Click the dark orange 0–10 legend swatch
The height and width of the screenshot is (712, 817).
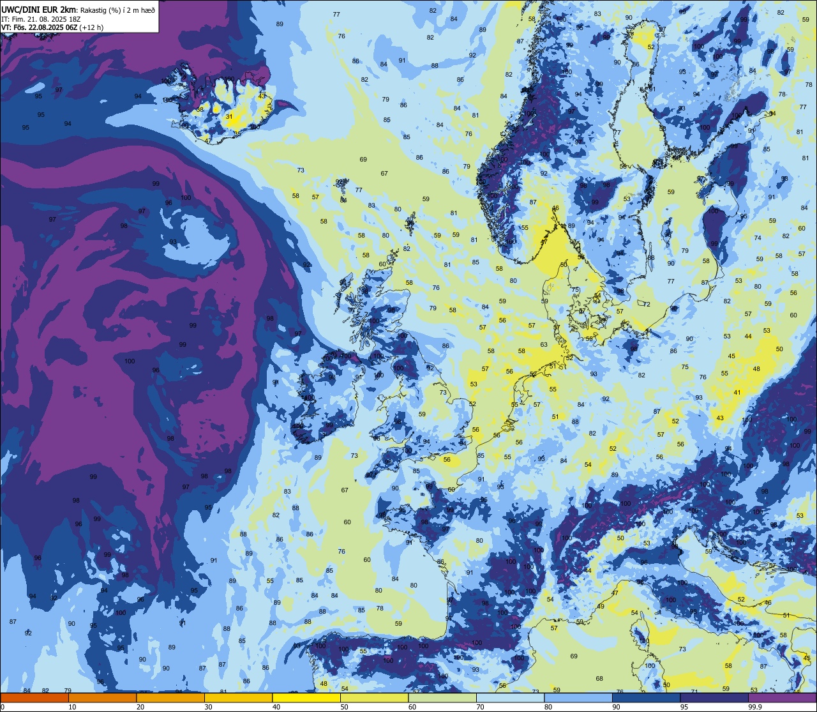34,697
